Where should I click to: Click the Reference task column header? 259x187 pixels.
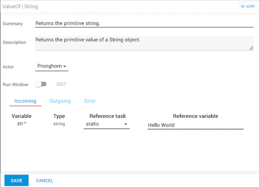point(107,116)
